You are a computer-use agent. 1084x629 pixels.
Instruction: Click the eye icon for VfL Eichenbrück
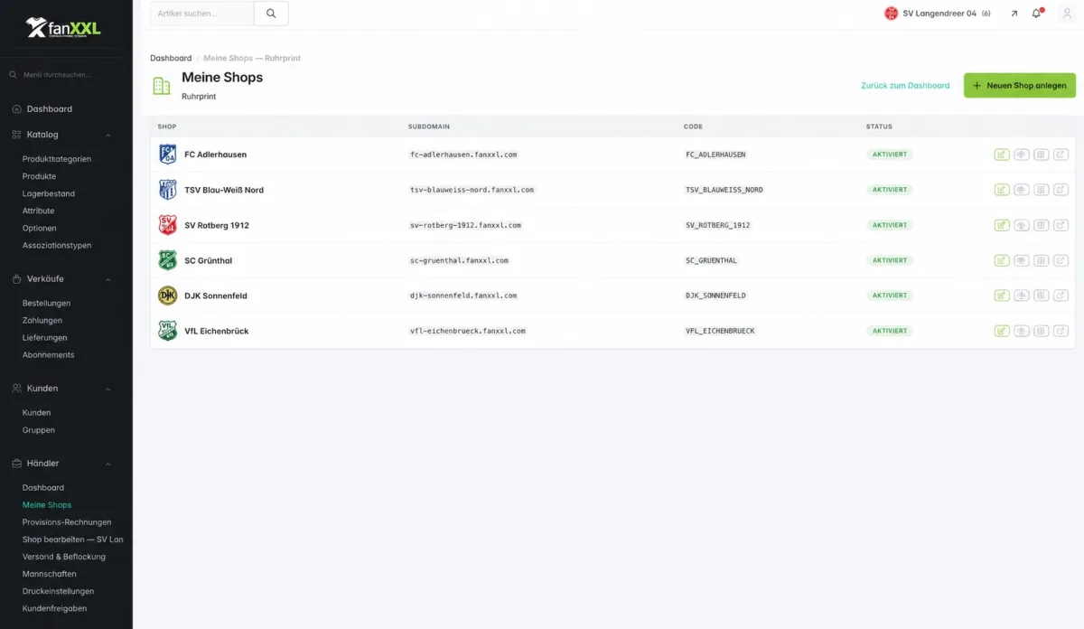(x=1022, y=331)
